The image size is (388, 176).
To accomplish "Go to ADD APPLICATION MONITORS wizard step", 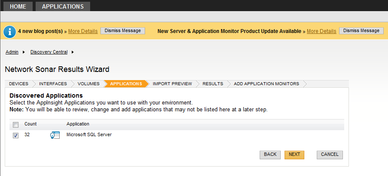I will coord(267,84).
